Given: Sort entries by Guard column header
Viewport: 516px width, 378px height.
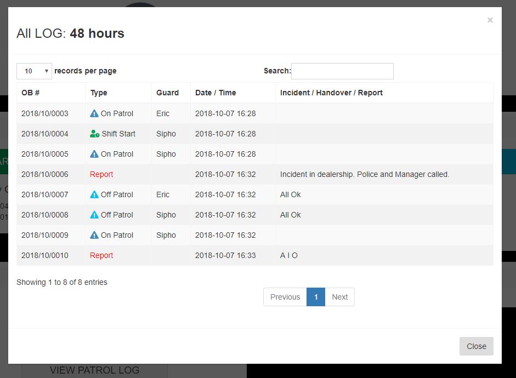Looking at the screenshot, I should click(167, 93).
